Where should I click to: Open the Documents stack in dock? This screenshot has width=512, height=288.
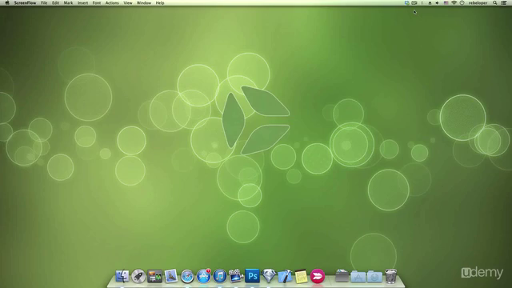click(342, 276)
